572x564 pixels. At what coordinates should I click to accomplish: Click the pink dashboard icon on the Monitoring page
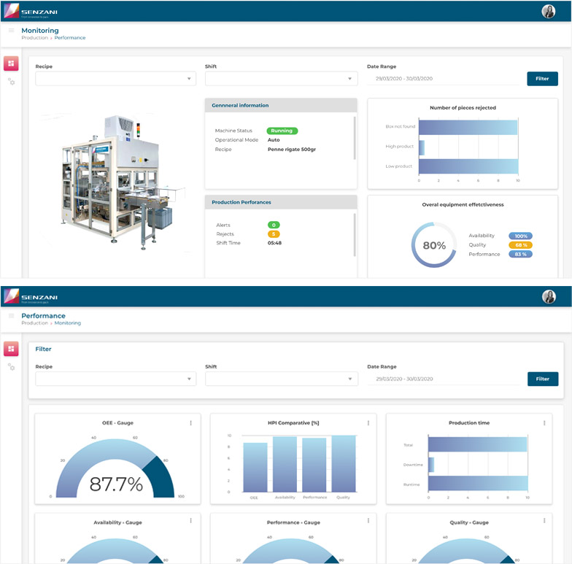pos(11,63)
